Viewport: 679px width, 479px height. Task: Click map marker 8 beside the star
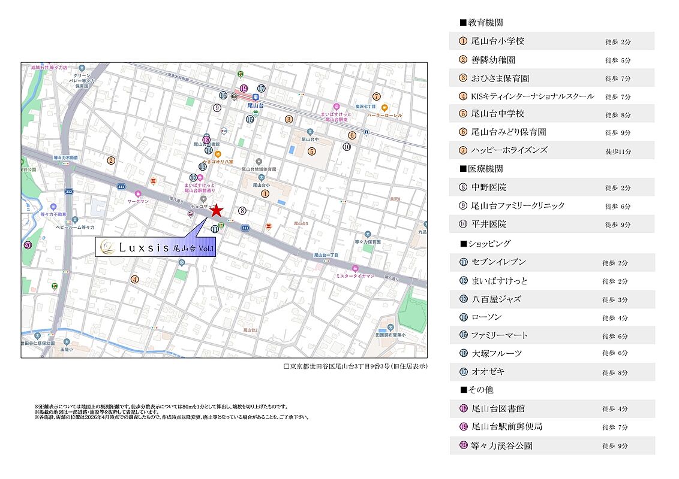[242, 211]
